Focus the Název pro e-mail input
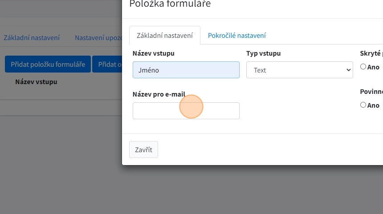The width and height of the screenshot is (383, 214). pos(186,111)
